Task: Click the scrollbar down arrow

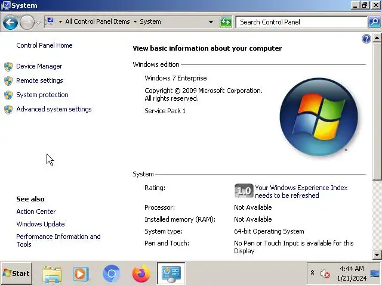Action: point(377,255)
